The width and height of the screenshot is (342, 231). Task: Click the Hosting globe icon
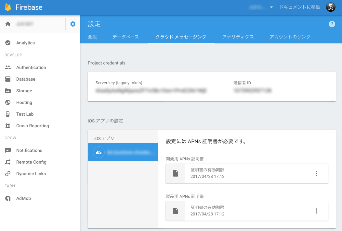pyautogui.click(x=8, y=102)
